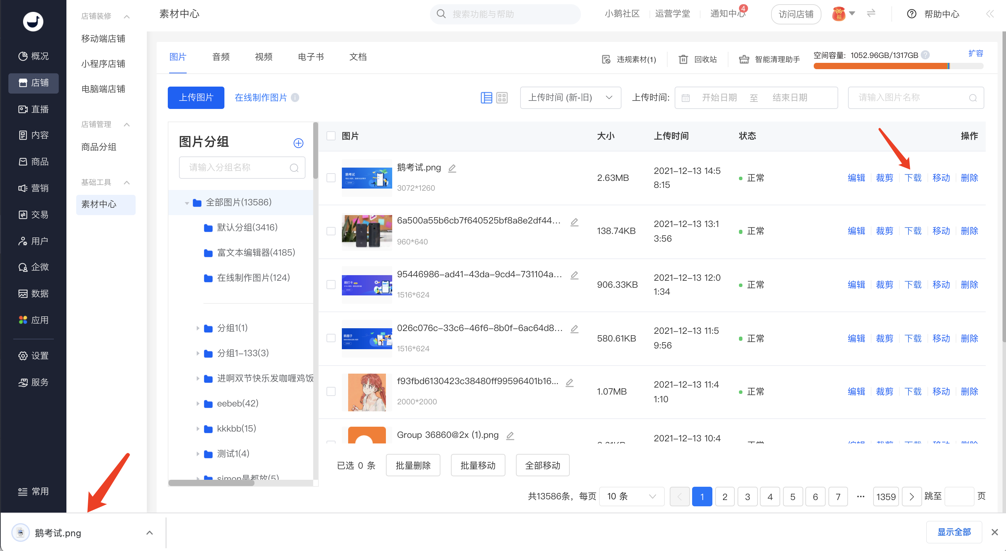Viewport: 1006px width, 551px height.
Task: Click 下载 for 鹅考试.png
Action: 913,178
